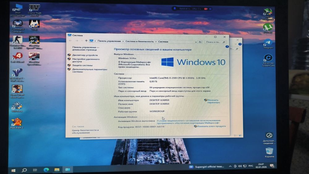Open taskbar search magnifier

click(24, 170)
